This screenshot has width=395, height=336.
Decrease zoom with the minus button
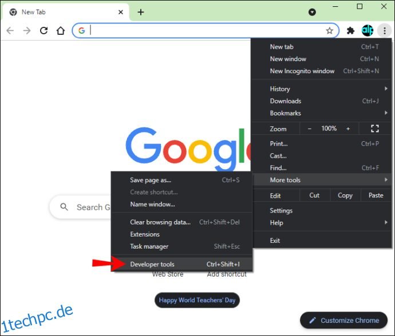pos(310,129)
